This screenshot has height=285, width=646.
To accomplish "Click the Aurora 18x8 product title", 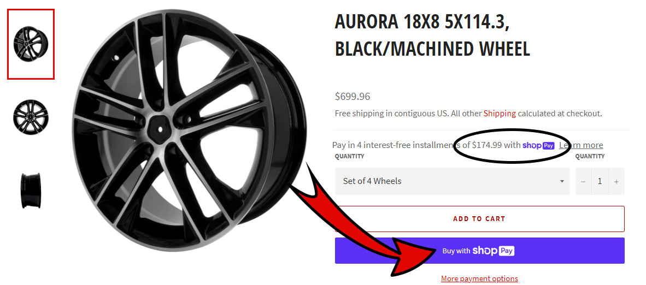I will 433,35.
